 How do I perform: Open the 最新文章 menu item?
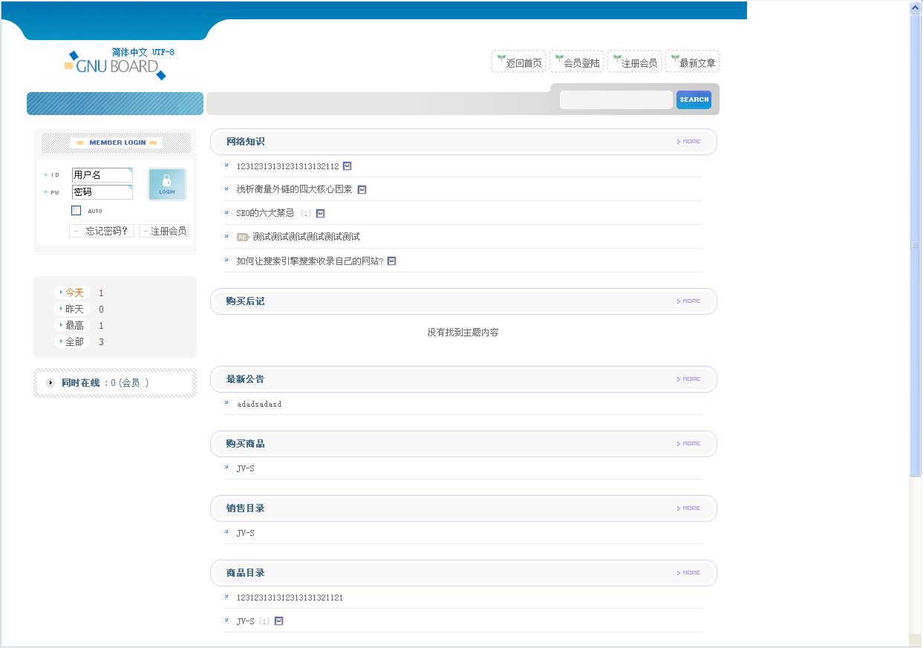[x=693, y=62]
